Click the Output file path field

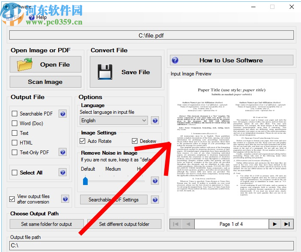pos(151,246)
